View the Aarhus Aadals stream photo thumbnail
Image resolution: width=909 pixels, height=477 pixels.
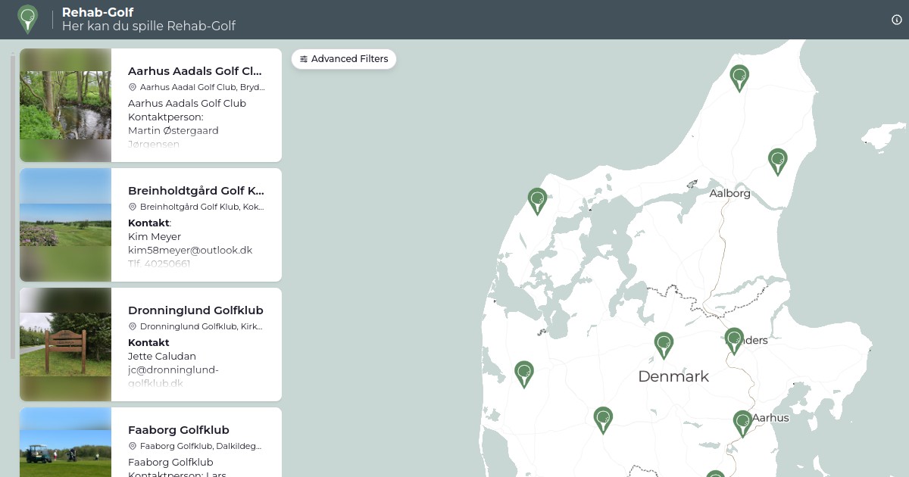[x=65, y=105]
